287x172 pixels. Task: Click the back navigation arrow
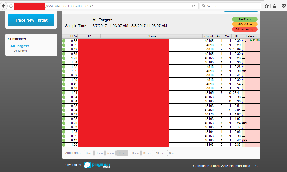pyautogui.click(x=4, y=6)
